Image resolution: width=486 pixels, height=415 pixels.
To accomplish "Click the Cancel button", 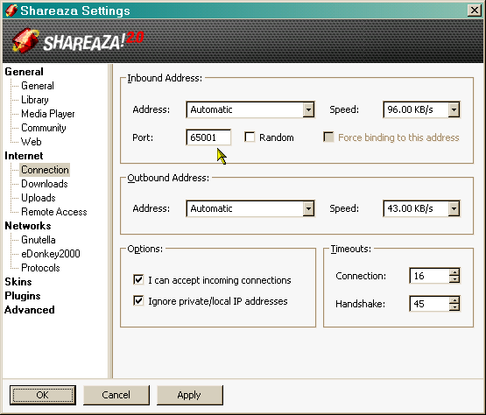I will tap(116, 395).
